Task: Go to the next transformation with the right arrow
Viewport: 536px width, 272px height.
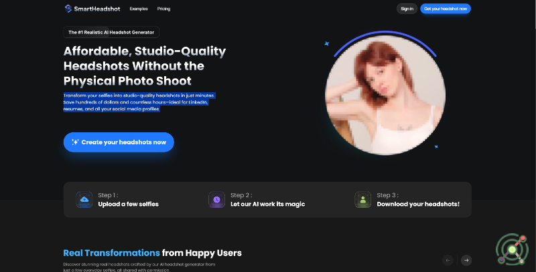Action: 466,260
